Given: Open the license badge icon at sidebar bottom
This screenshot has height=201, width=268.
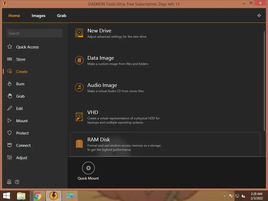Looking at the screenshot, I should click(x=9, y=182).
